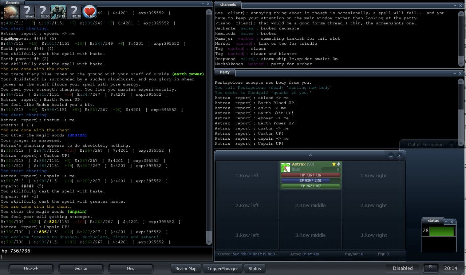Click scroll-down arrow in channels window
The width and height of the screenshot is (466, 275).
461,63
